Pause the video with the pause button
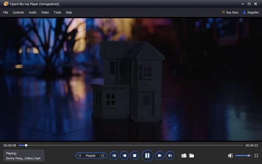The height and width of the screenshot is (164, 262). tap(147, 156)
